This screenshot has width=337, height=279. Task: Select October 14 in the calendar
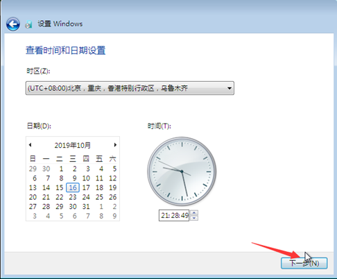(x=46, y=187)
